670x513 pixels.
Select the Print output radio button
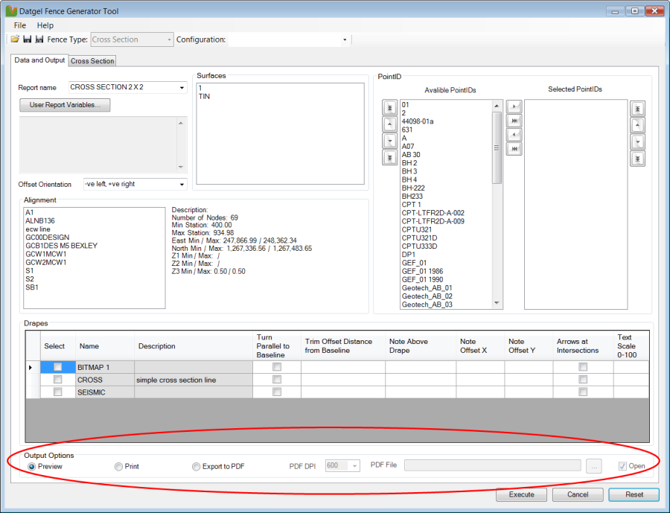point(118,467)
